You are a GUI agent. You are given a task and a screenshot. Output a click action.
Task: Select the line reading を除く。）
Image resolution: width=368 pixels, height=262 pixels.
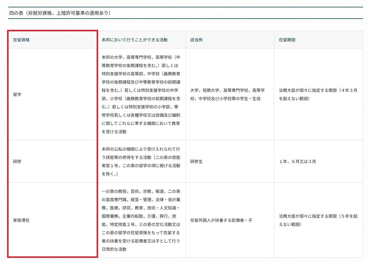click(x=110, y=174)
